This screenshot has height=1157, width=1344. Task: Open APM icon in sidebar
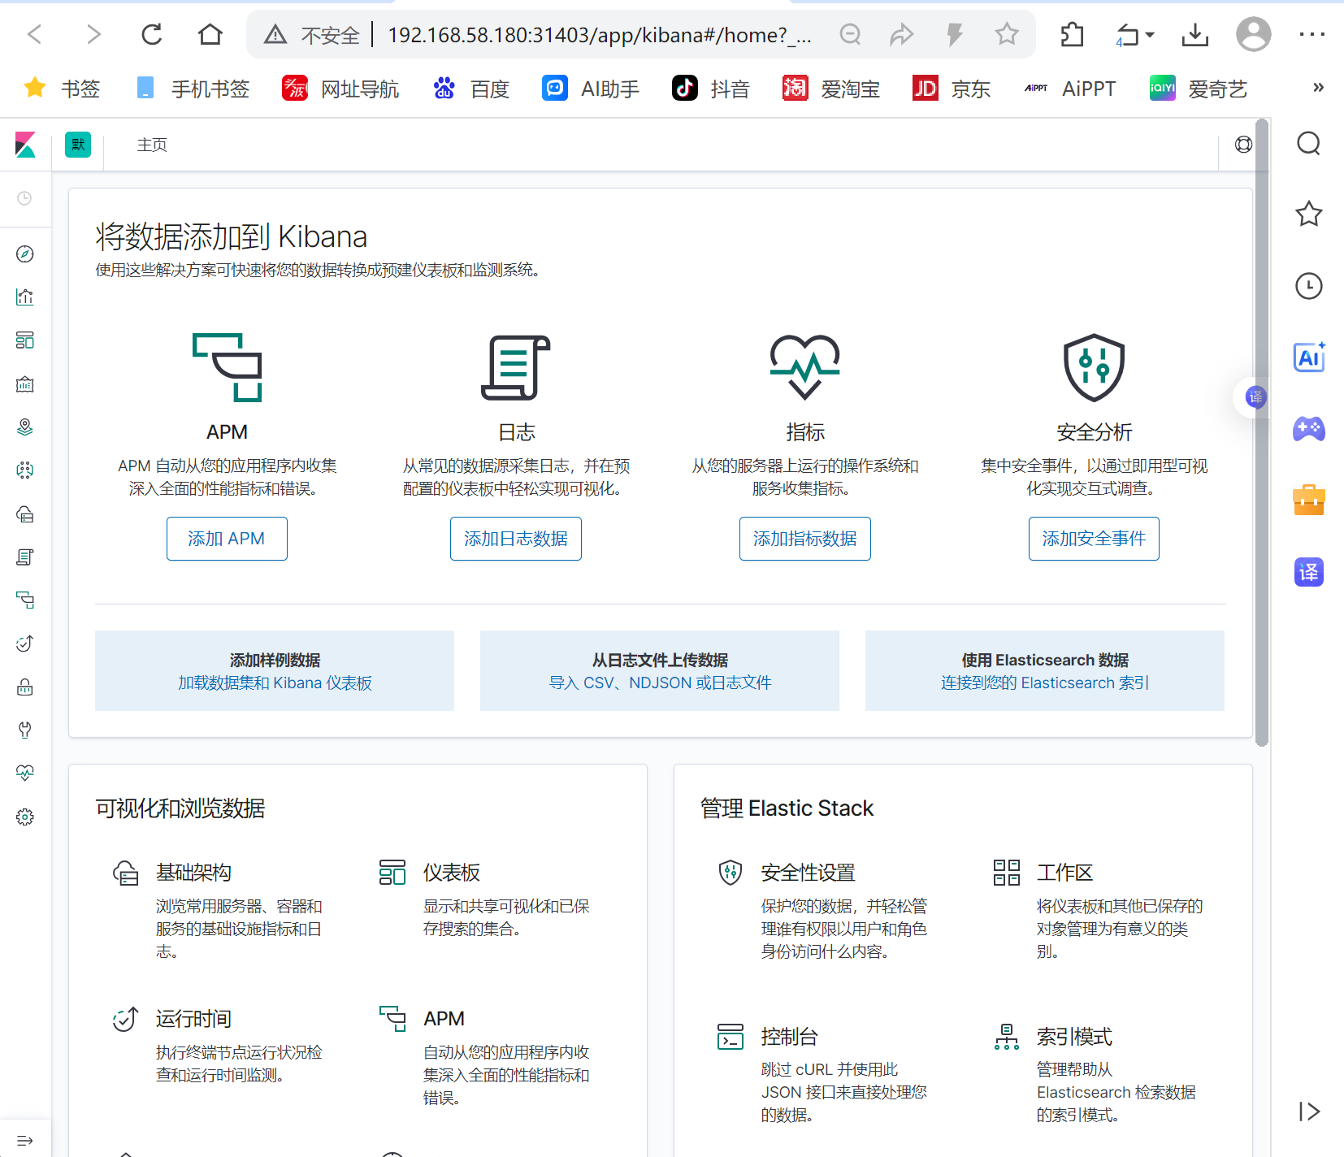pos(25,600)
